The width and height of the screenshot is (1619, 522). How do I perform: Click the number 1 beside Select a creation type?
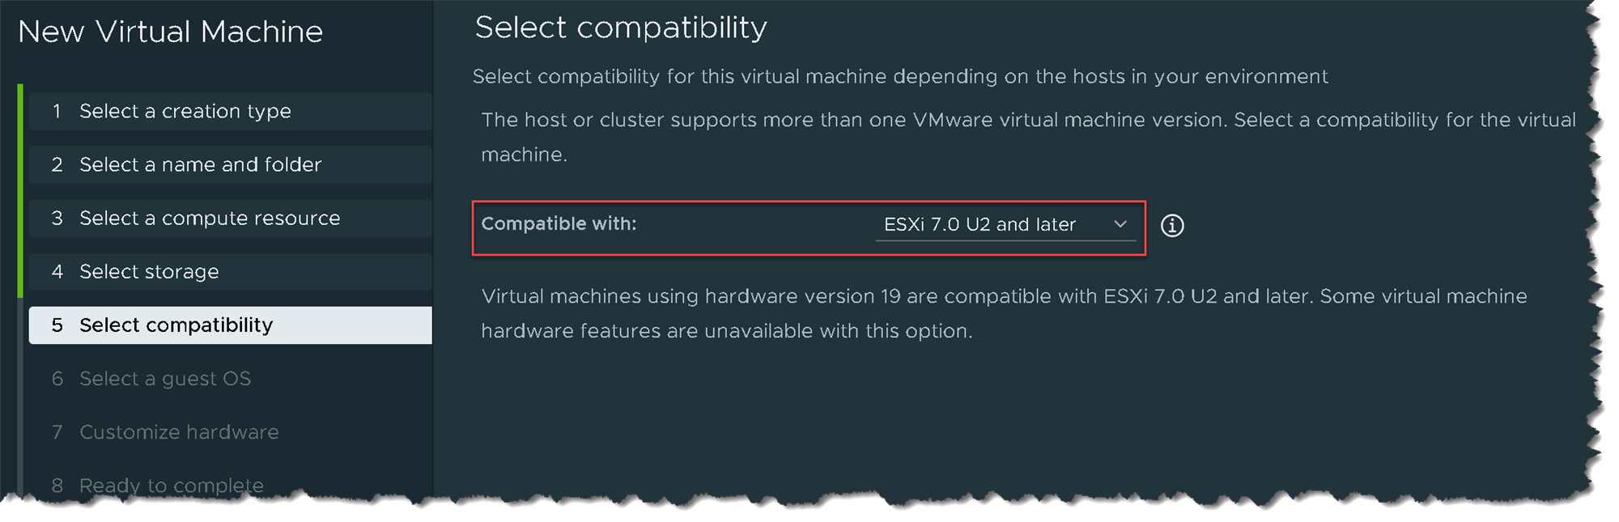click(x=57, y=111)
